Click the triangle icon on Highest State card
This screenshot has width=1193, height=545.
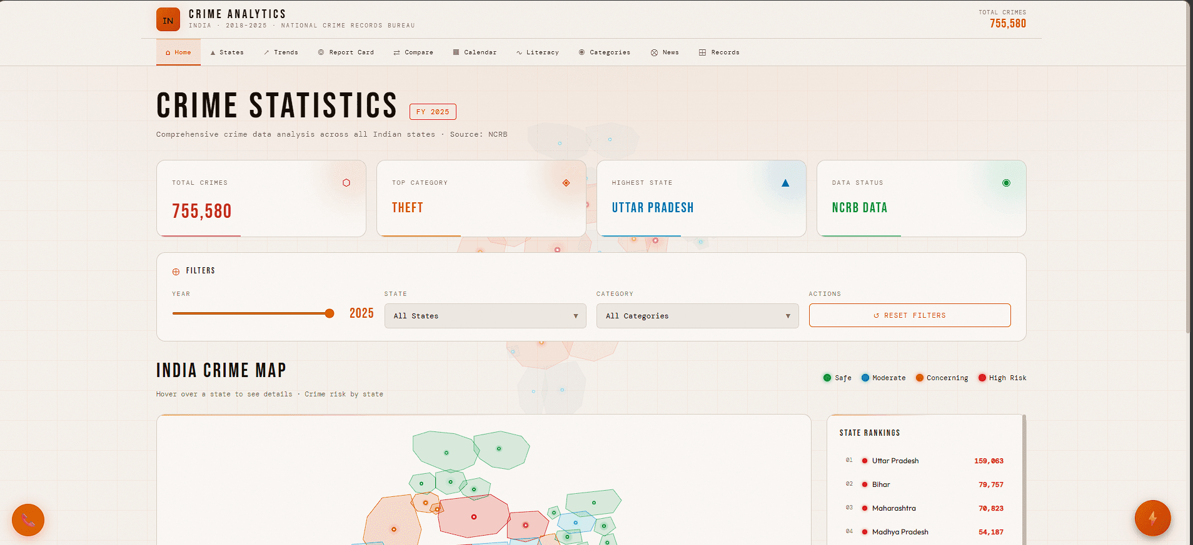coord(785,183)
